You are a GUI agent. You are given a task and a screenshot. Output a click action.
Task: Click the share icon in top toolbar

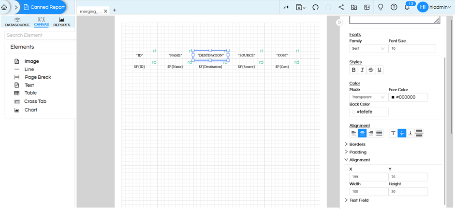tap(341, 7)
